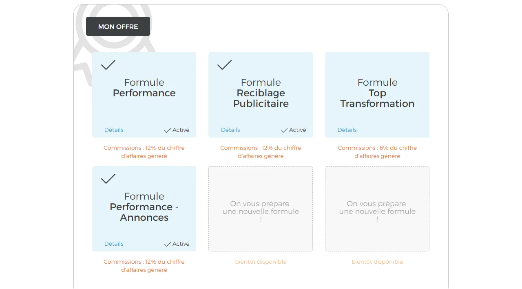Click small check icon beside Activé on Annonces

pos(167,244)
